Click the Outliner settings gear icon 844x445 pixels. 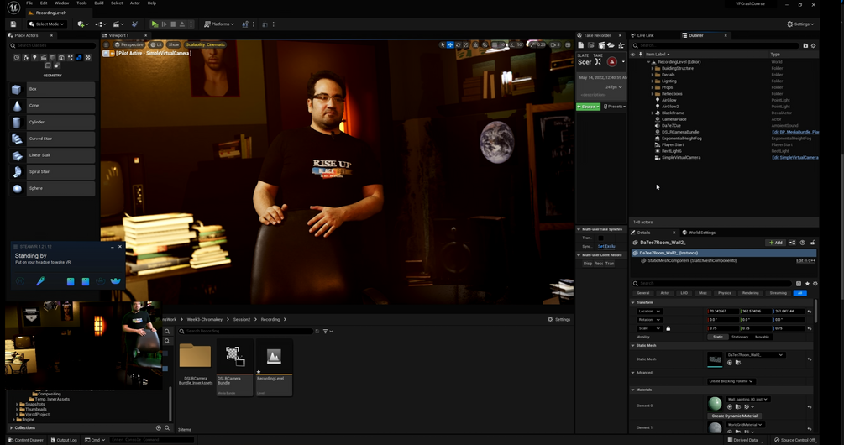coord(813,45)
